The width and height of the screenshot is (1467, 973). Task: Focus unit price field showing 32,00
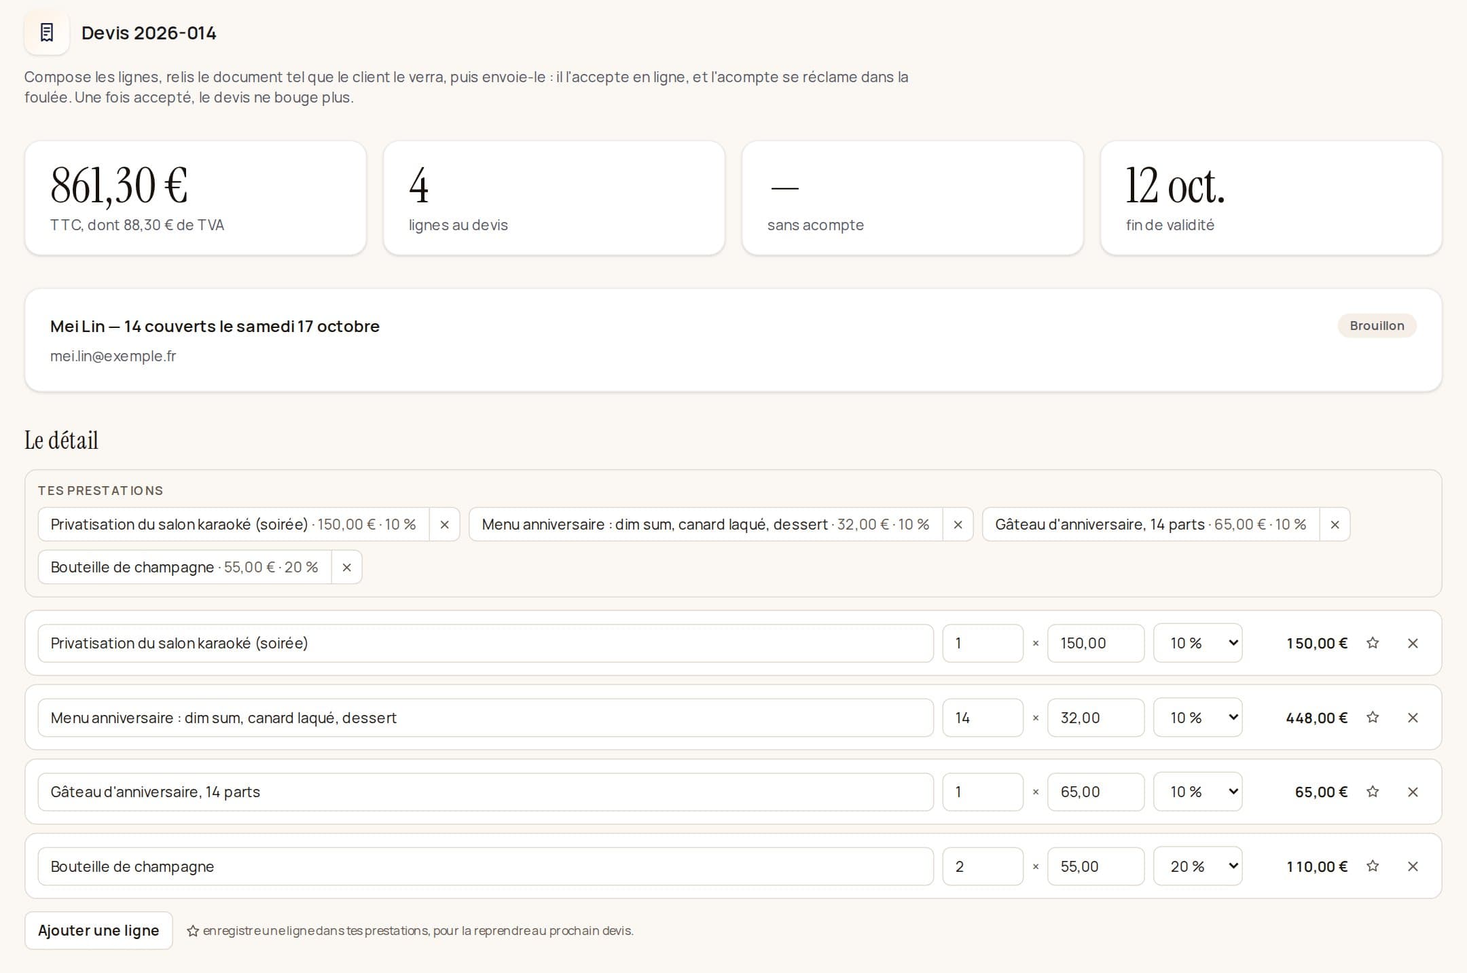[x=1095, y=717]
